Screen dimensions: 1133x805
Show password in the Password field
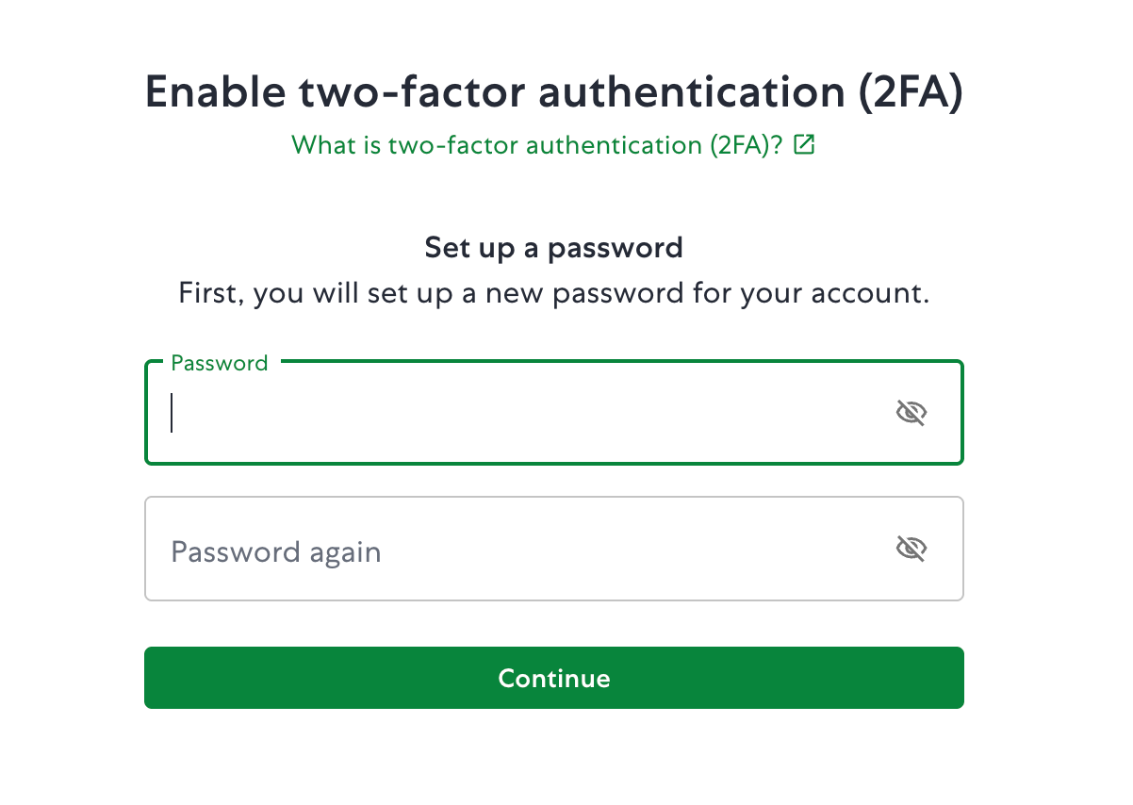pyautogui.click(x=911, y=413)
